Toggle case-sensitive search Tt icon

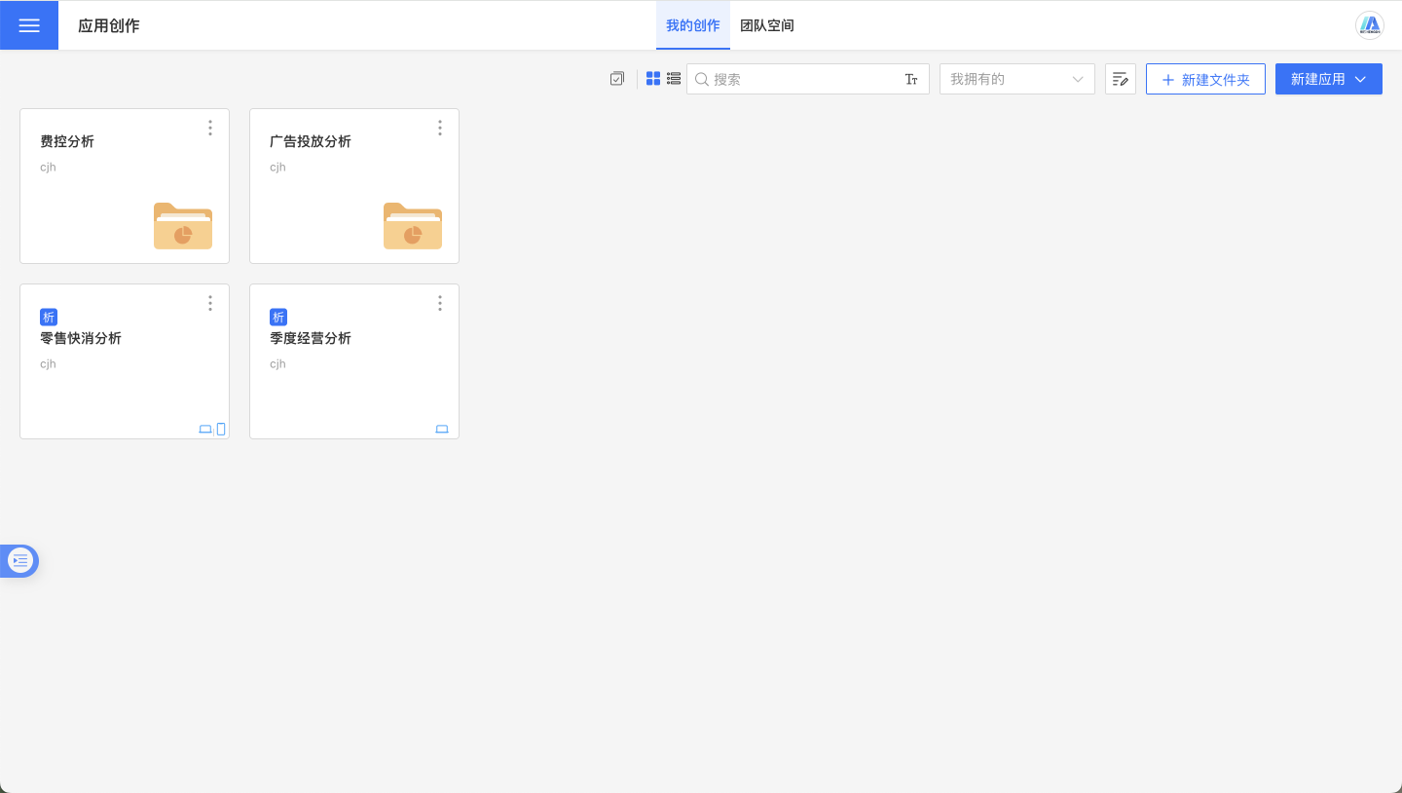pos(911,80)
